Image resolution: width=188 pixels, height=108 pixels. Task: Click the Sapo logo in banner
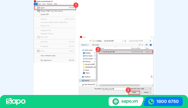16,101
